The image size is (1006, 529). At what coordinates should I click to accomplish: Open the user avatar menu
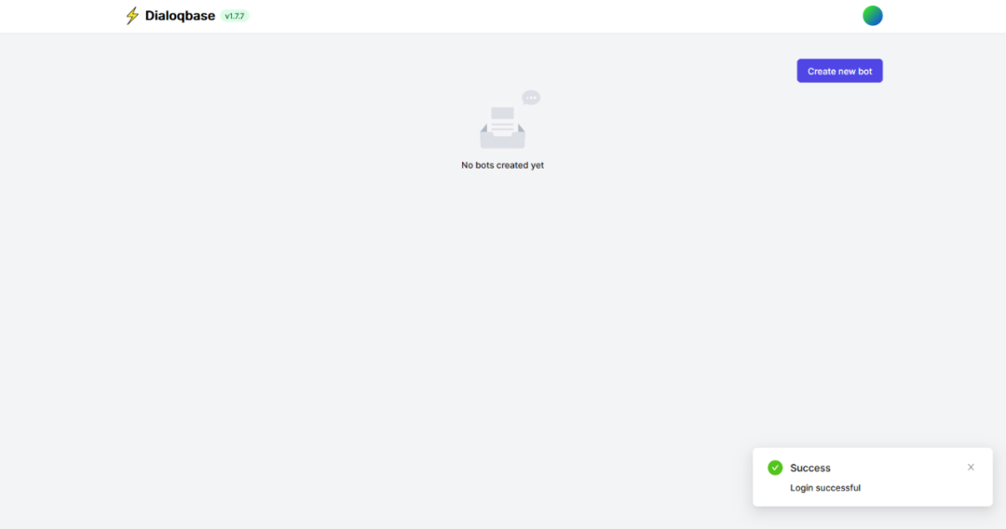873,16
